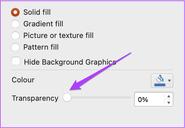Decrease transparency with the down stepper arrow
The height and width of the screenshot is (128, 185).
click(169, 103)
